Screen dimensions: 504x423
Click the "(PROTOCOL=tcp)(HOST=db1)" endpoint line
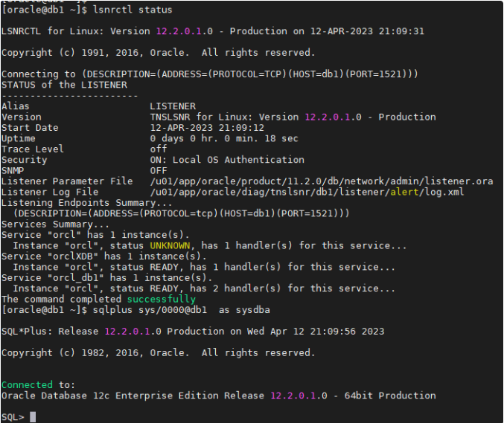(181, 213)
